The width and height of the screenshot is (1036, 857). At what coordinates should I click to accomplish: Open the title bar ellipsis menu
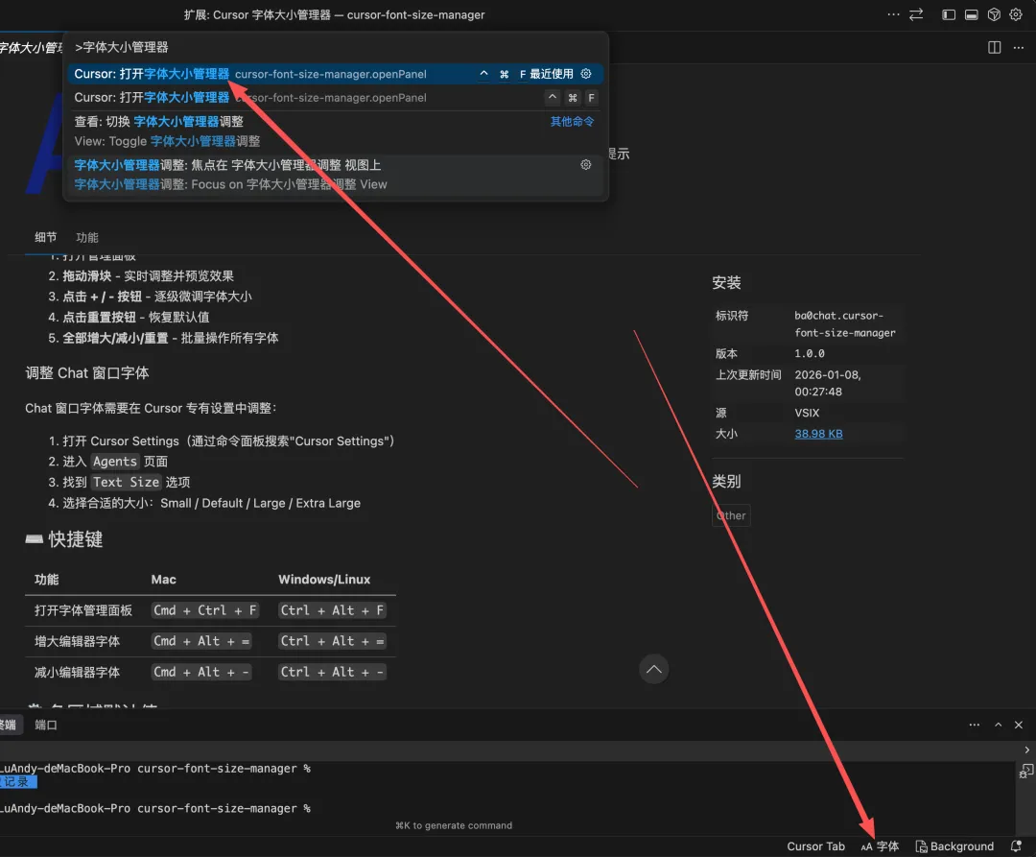[893, 14]
